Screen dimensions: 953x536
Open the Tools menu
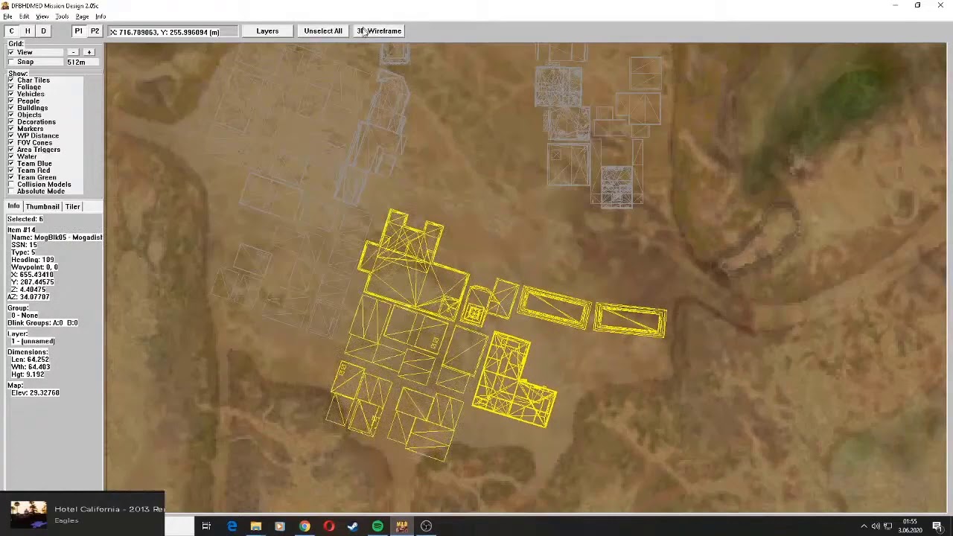[62, 16]
